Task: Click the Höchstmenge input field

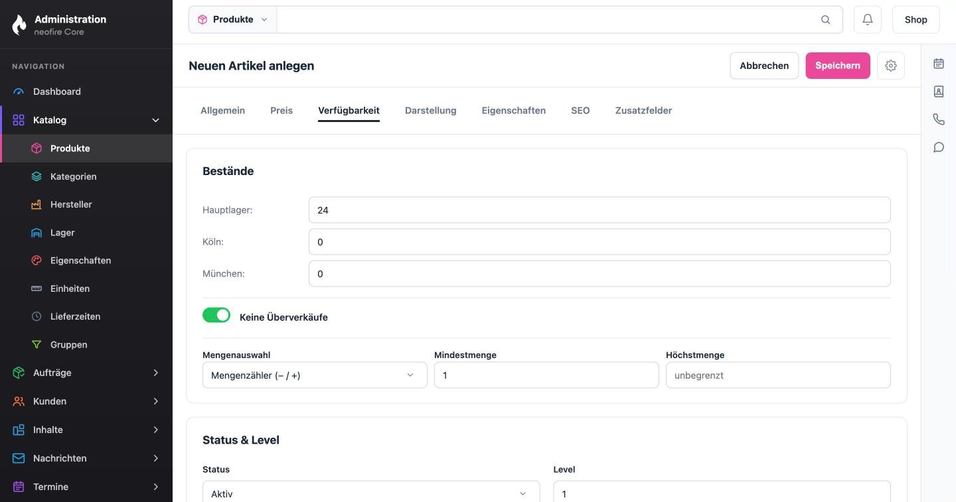Action: (x=778, y=375)
